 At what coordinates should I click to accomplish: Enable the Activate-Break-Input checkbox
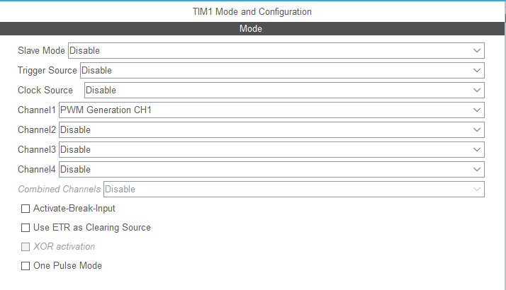click(26, 209)
